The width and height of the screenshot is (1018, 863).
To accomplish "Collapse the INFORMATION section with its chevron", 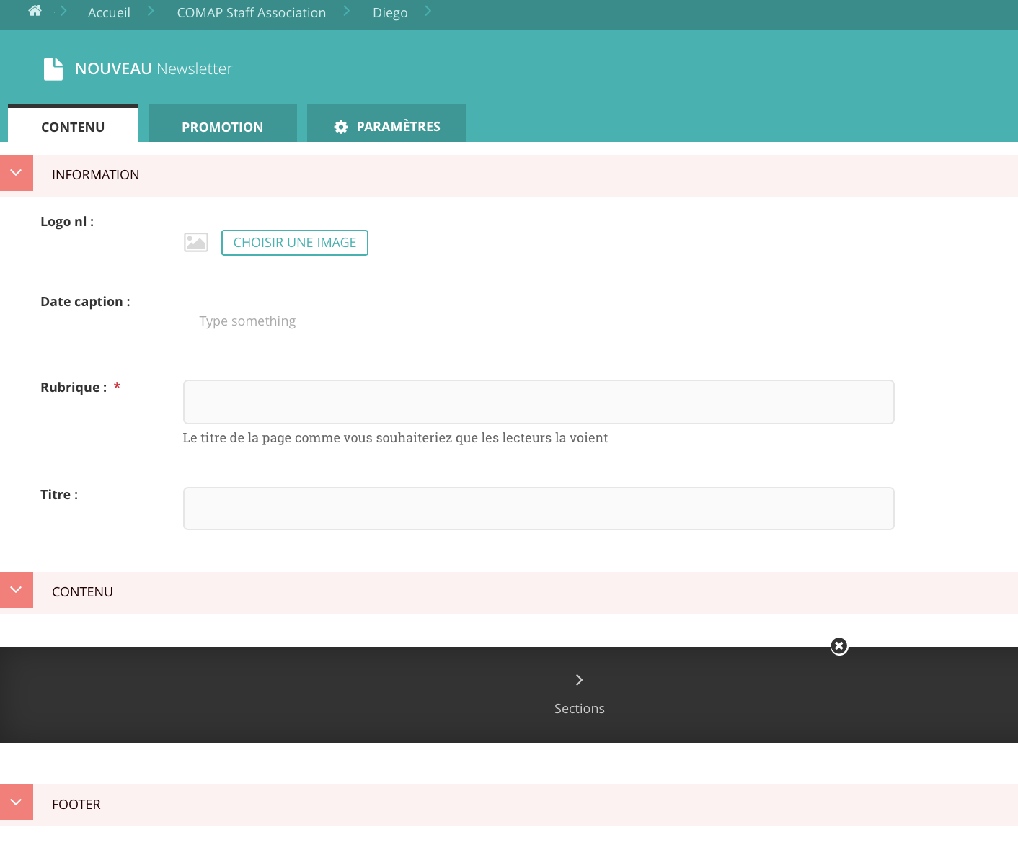I will (x=17, y=173).
